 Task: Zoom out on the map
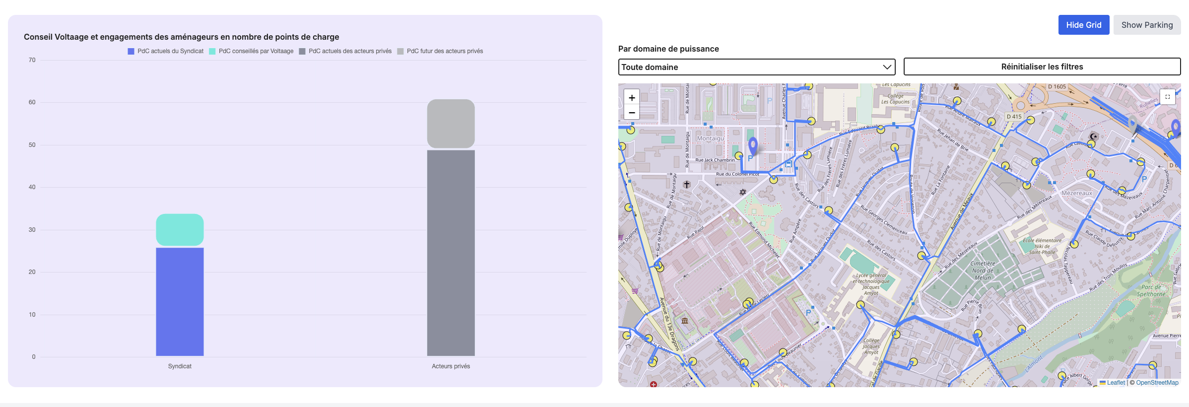tap(632, 113)
